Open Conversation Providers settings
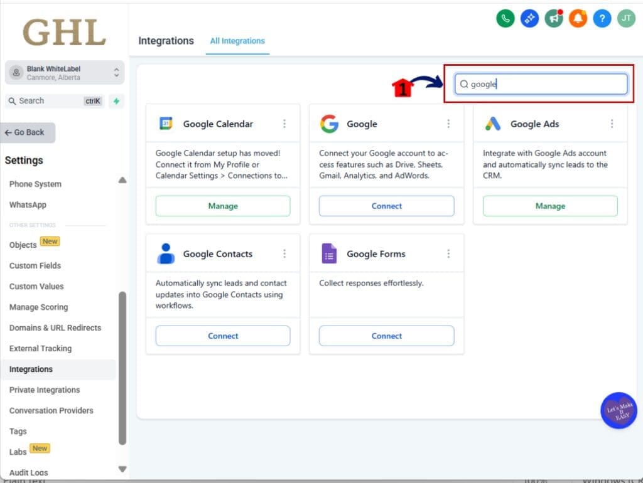Screen dimensions: 643x483 51,410
